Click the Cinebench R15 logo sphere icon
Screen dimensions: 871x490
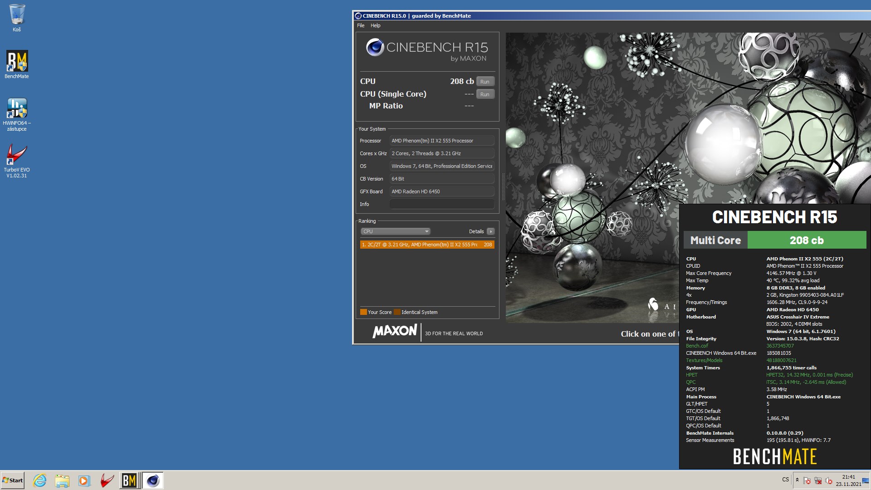[375, 47]
